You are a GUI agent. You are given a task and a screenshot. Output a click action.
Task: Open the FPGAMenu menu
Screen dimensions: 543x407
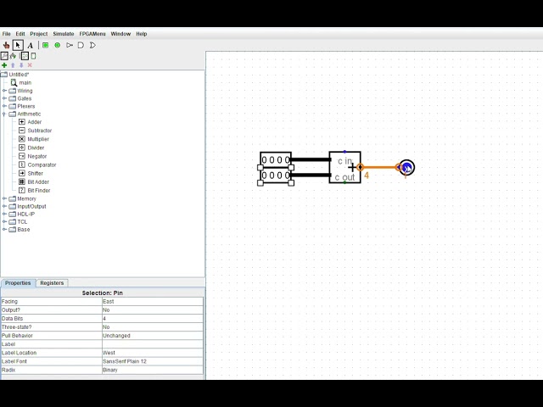point(92,34)
